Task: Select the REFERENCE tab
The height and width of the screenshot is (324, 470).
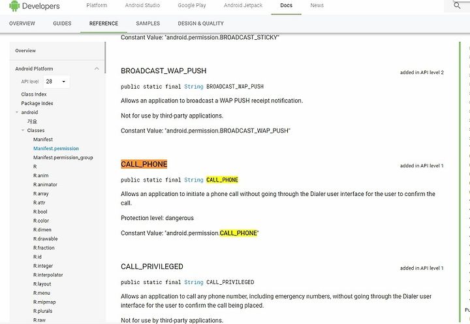Action: (104, 24)
